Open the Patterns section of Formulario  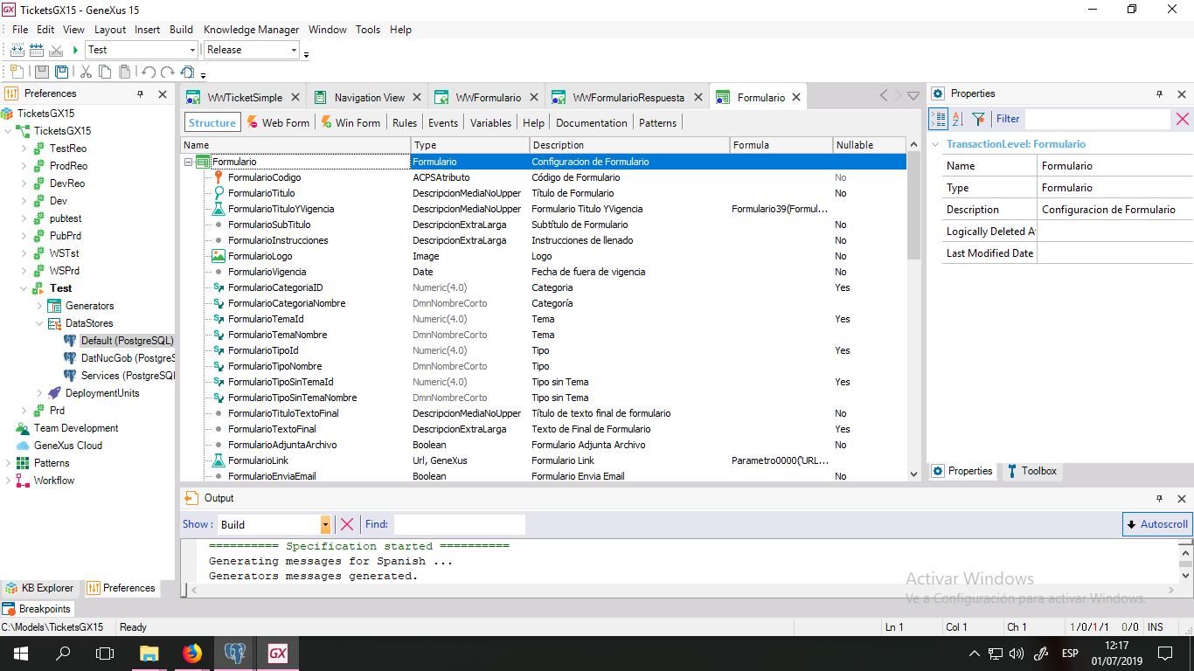tap(657, 123)
